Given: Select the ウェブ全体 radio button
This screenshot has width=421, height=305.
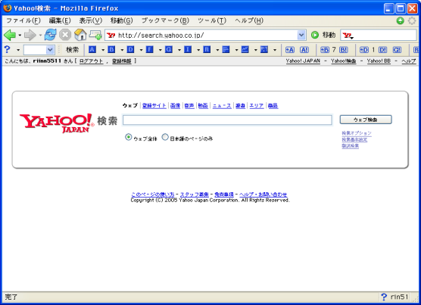Looking at the screenshot, I should click(x=129, y=137).
